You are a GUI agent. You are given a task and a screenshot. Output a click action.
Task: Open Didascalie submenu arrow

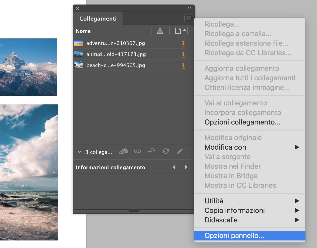pos(297,220)
